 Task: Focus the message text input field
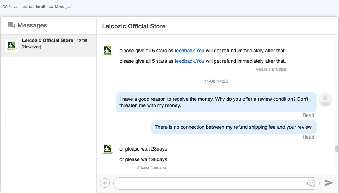coord(216,184)
